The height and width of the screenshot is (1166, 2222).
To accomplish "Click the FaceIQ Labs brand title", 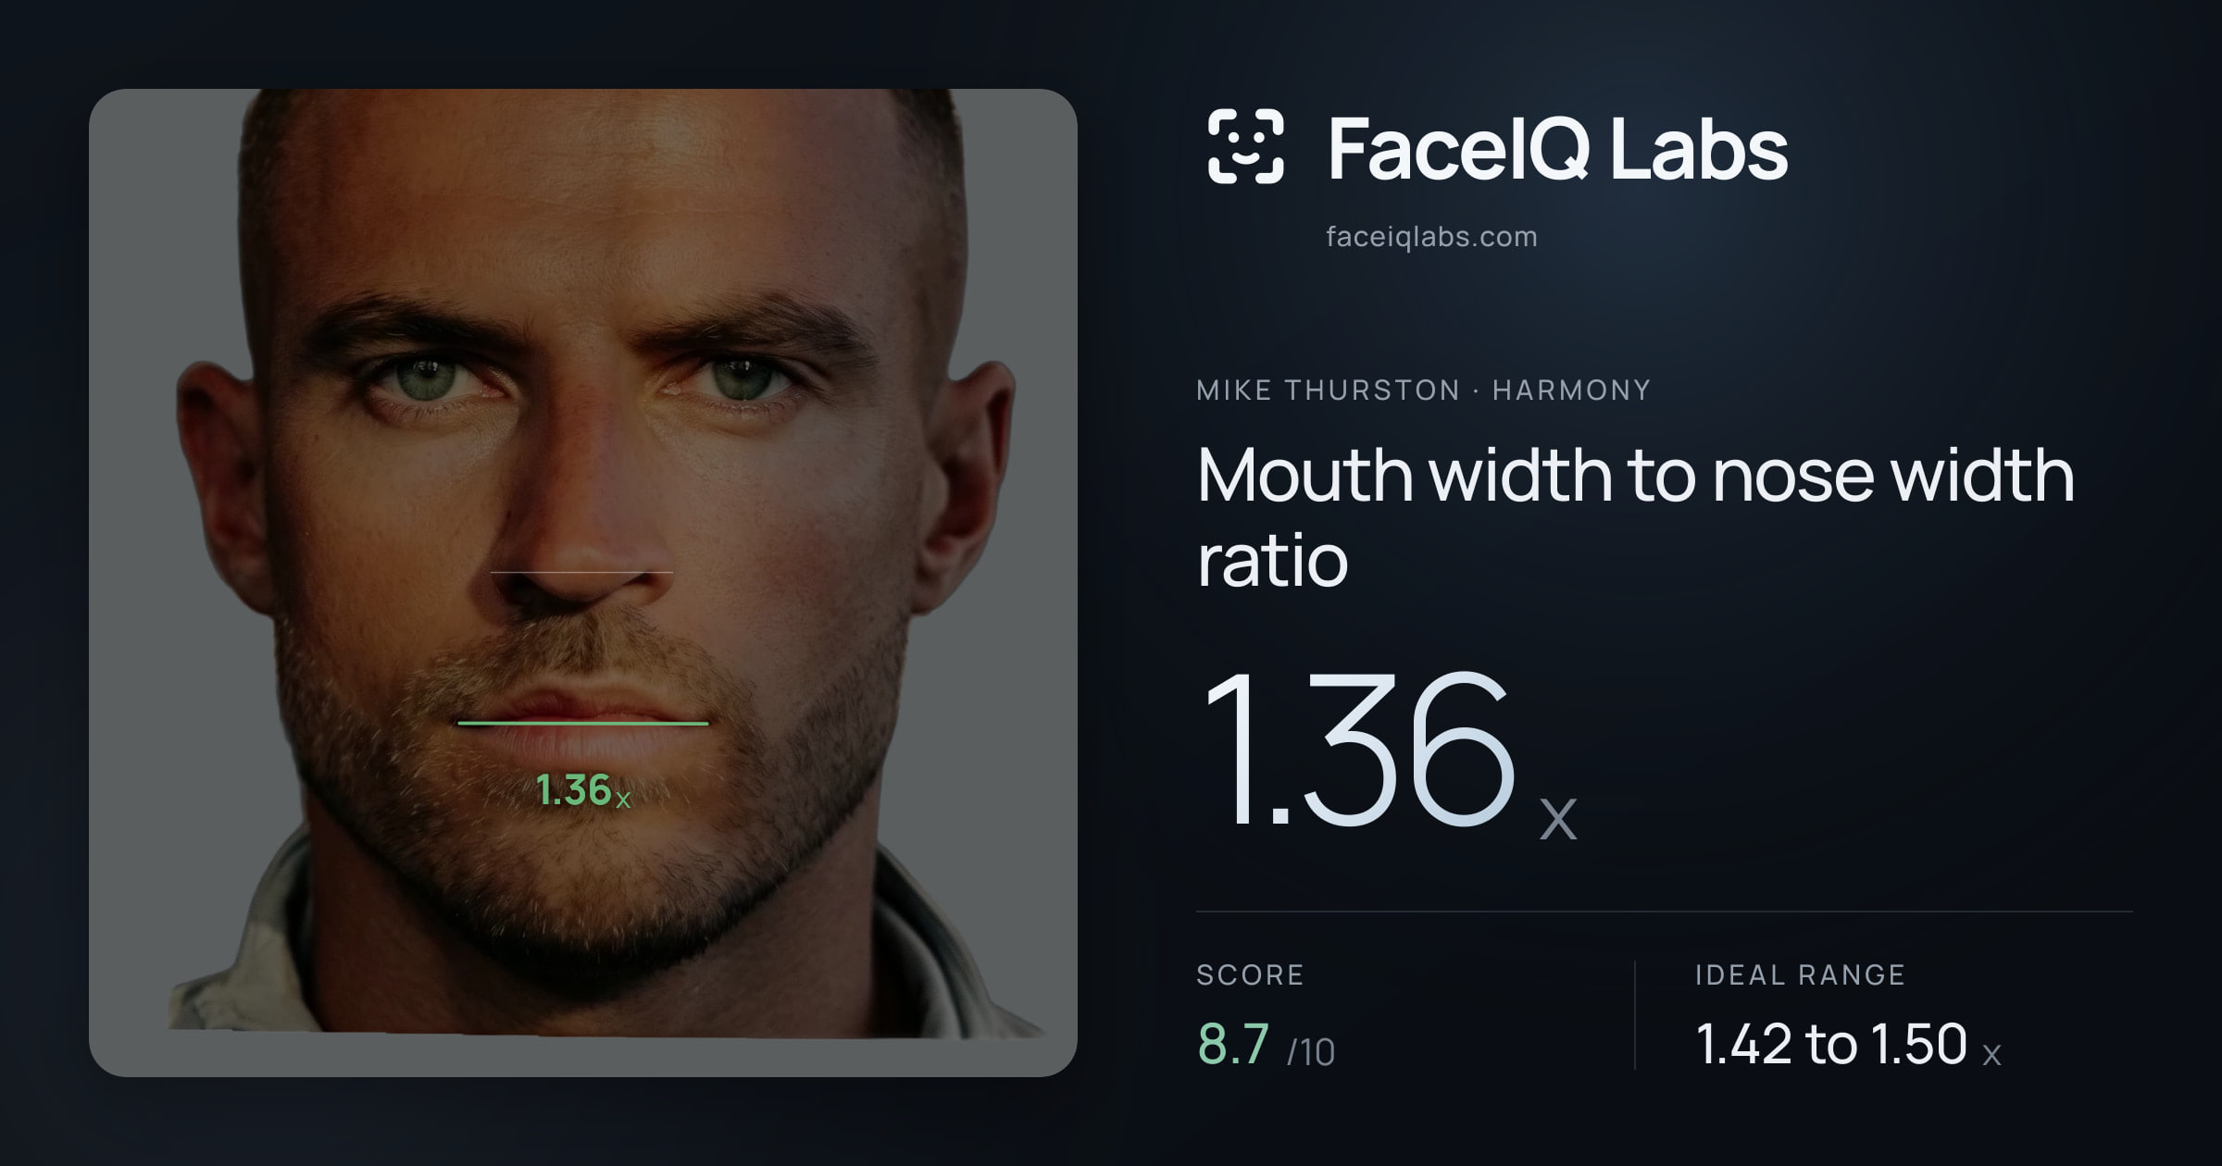I will (x=1558, y=148).
